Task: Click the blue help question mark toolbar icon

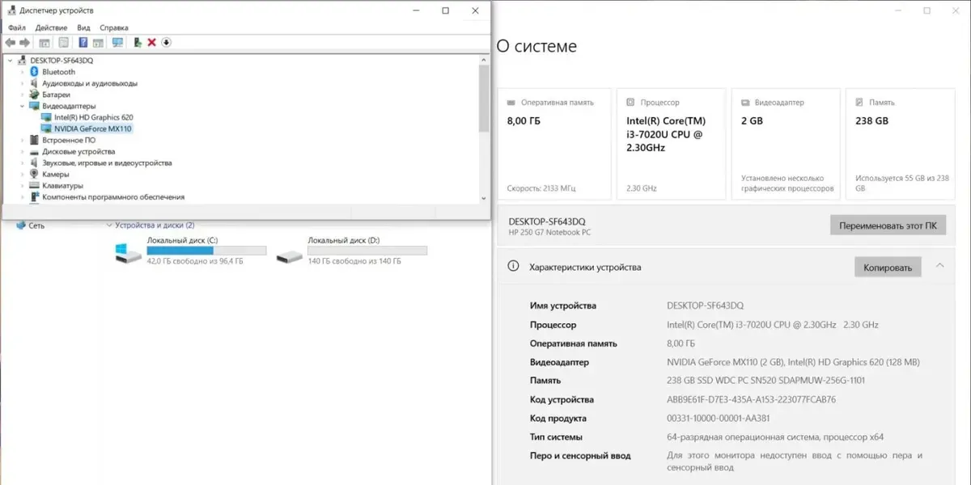Action: (83, 42)
